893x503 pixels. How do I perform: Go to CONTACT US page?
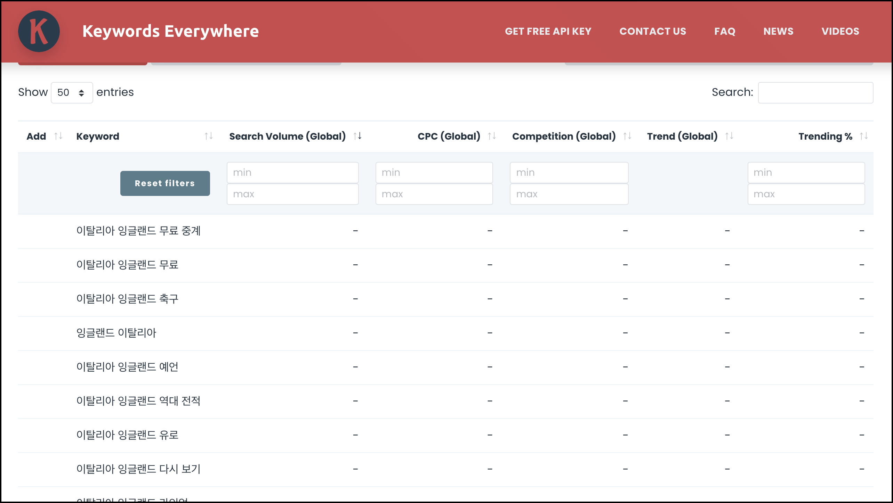(x=653, y=31)
